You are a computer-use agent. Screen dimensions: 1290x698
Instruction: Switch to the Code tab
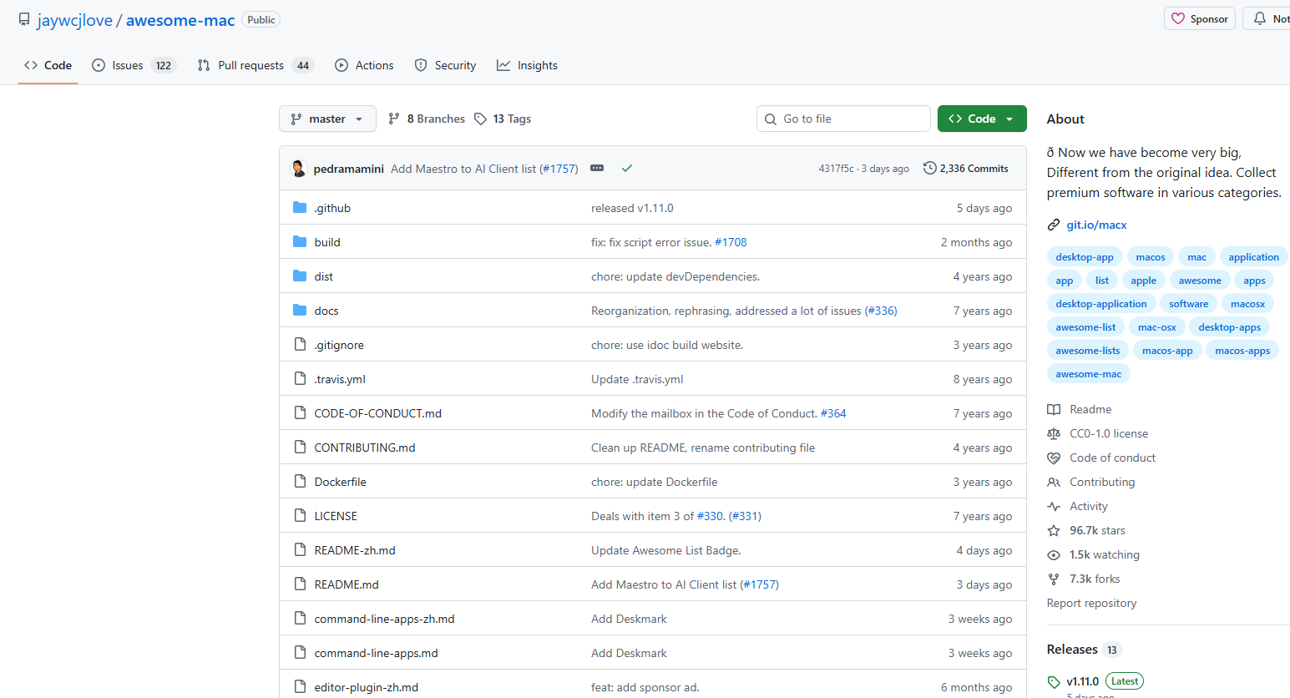pyautogui.click(x=48, y=65)
